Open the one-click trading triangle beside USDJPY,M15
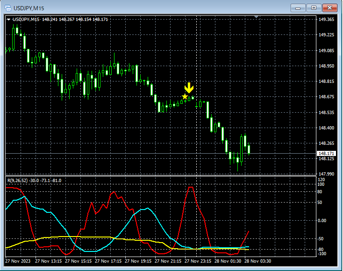The image size is (343, 271). pos(8,20)
